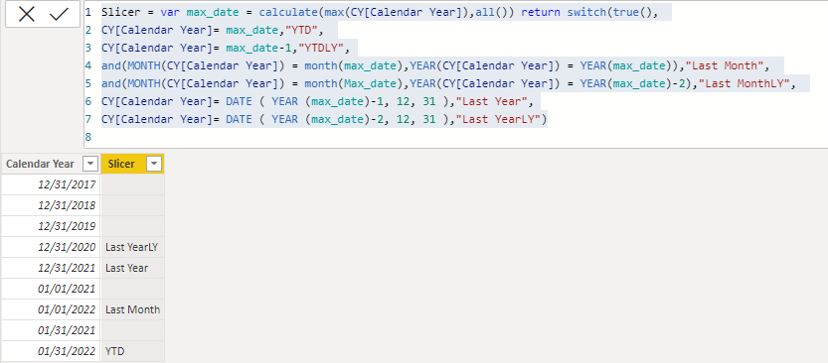Cancel the formula with the X icon
828x363 pixels.
(x=26, y=14)
